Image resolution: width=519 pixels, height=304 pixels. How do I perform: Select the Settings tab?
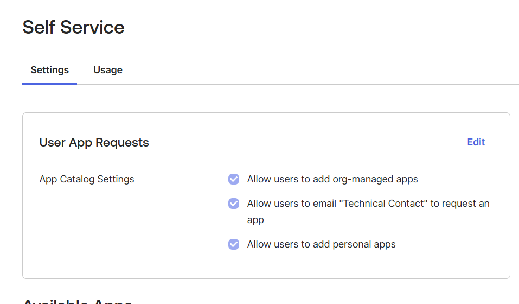[50, 70]
